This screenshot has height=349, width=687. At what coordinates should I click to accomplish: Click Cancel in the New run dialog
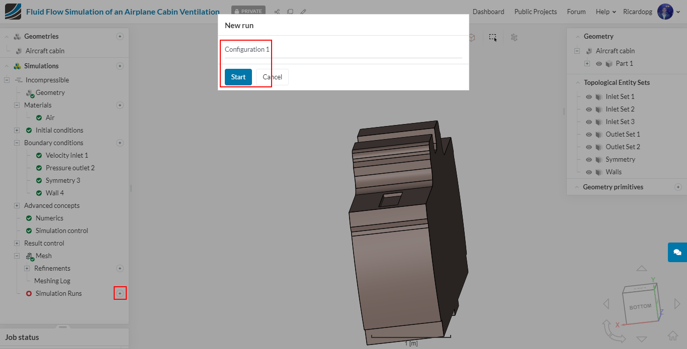[x=272, y=77]
